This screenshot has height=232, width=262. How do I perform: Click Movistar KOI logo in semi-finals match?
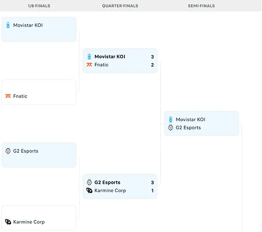[171, 120]
